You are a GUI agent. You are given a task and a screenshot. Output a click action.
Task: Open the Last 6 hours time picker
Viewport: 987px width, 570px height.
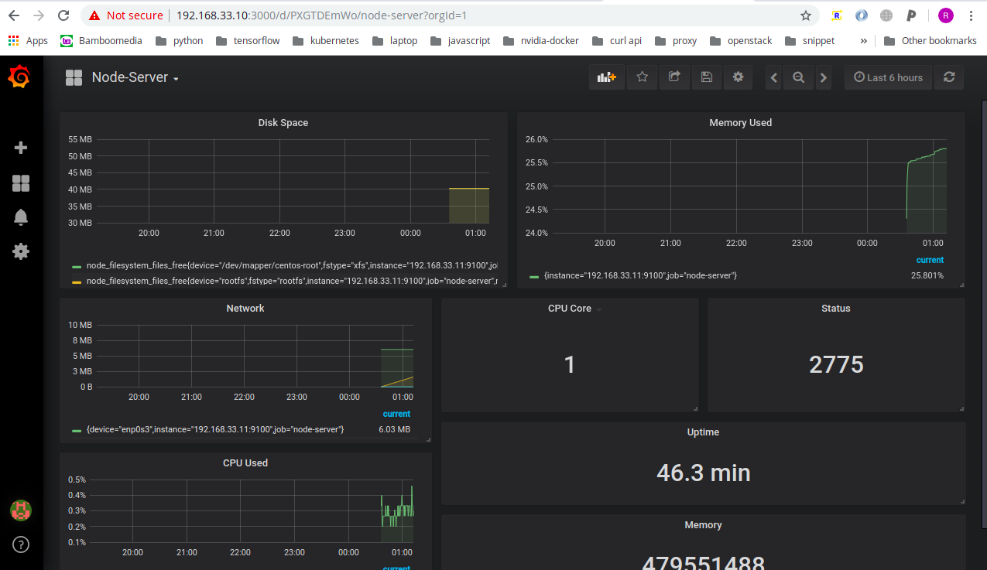pos(888,77)
